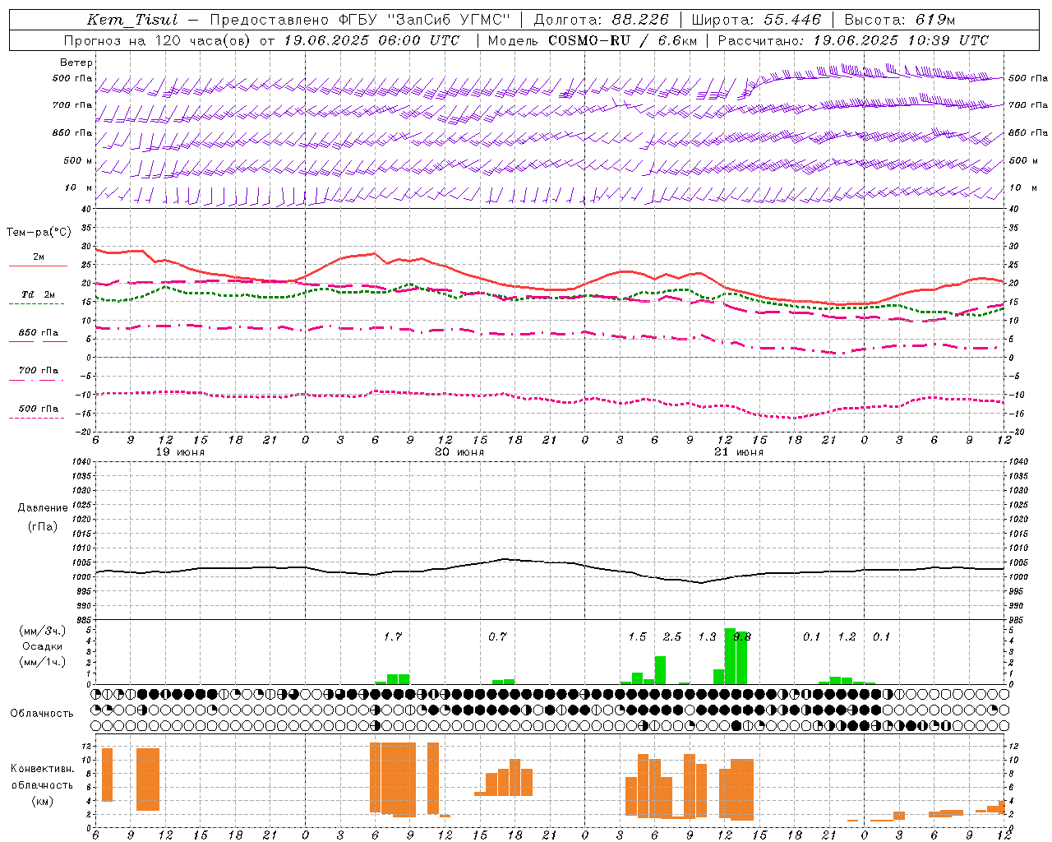Click the 19 июня date label

click(x=180, y=452)
